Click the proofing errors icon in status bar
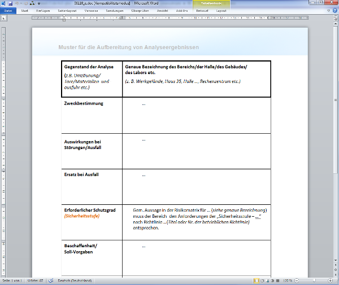Screen dimensions: 339x285 51,280
